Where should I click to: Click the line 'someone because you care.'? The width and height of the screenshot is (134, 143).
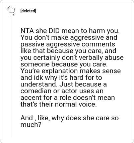coord(64,64)
